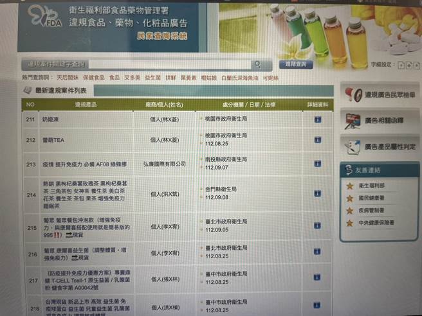This screenshot has width=422, height=316.
Task: Open detail info icon for row 211
Action: (318, 119)
